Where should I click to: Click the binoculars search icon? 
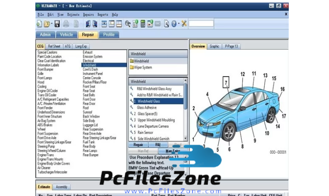[127, 24]
